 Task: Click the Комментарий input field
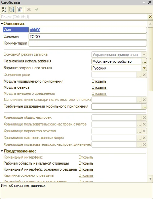88,43
